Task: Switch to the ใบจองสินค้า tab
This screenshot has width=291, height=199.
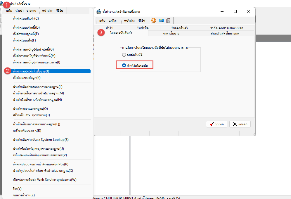Action: tap(179, 28)
